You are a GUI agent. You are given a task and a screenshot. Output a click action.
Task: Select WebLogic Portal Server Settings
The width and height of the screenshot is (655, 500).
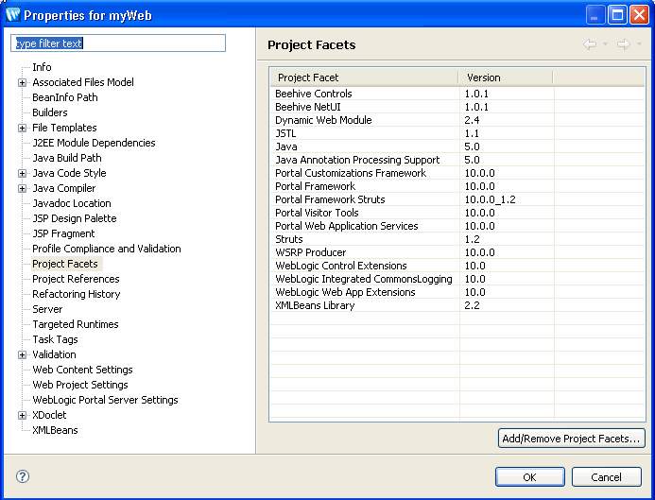(105, 400)
